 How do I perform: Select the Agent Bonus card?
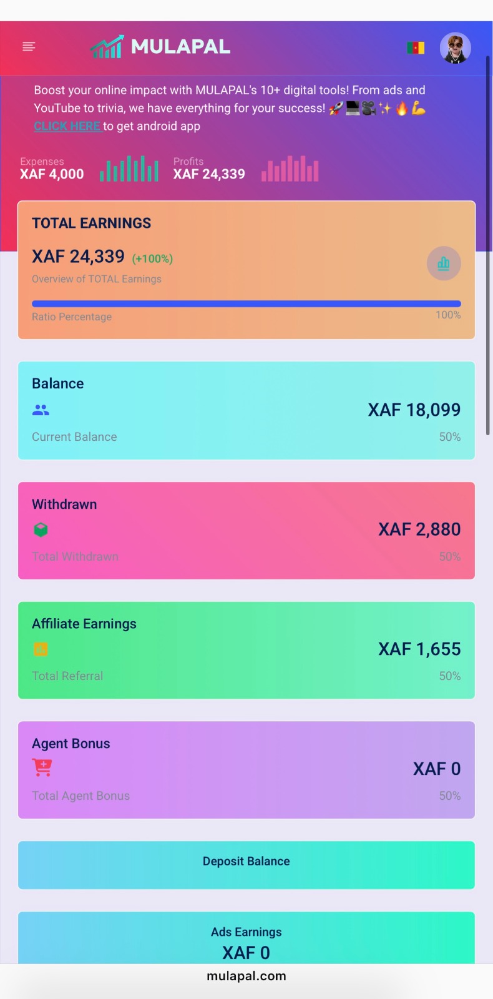246,770
